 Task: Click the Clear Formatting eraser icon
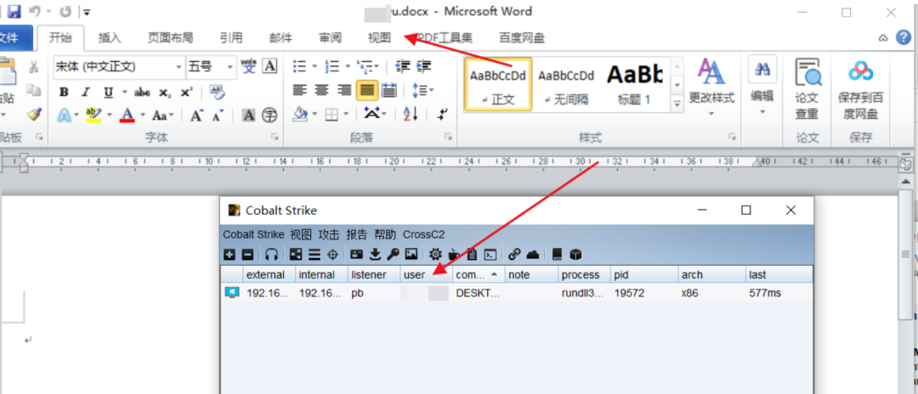coord(217,92)
